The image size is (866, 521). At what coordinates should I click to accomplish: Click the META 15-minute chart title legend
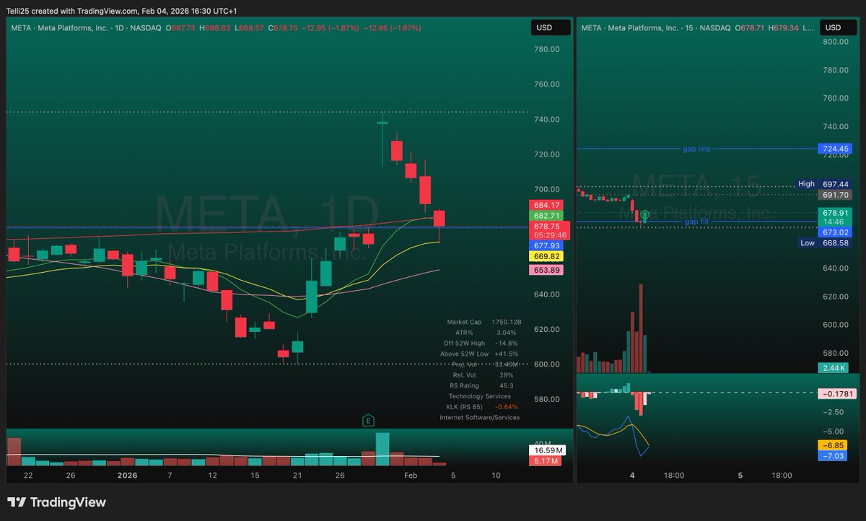pyautogui.click(x=657, y=27)
